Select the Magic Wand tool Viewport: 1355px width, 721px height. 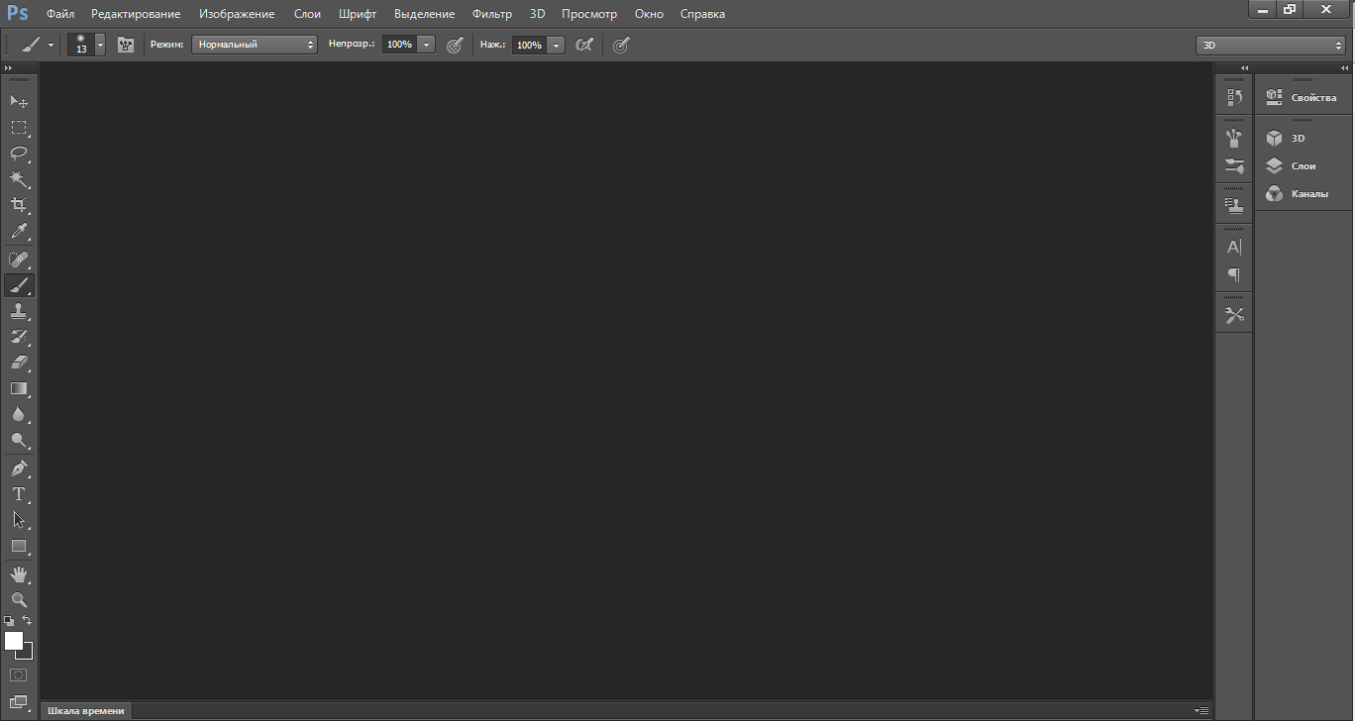pos(19,178)
